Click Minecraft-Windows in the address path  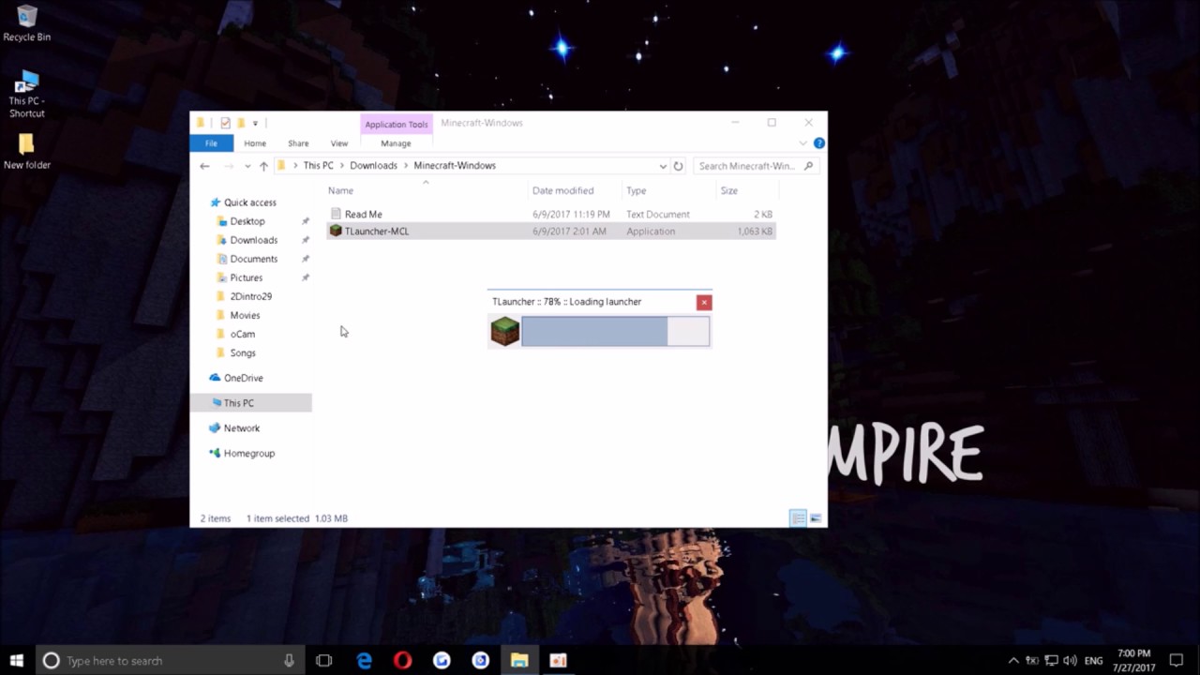(455, 166)
